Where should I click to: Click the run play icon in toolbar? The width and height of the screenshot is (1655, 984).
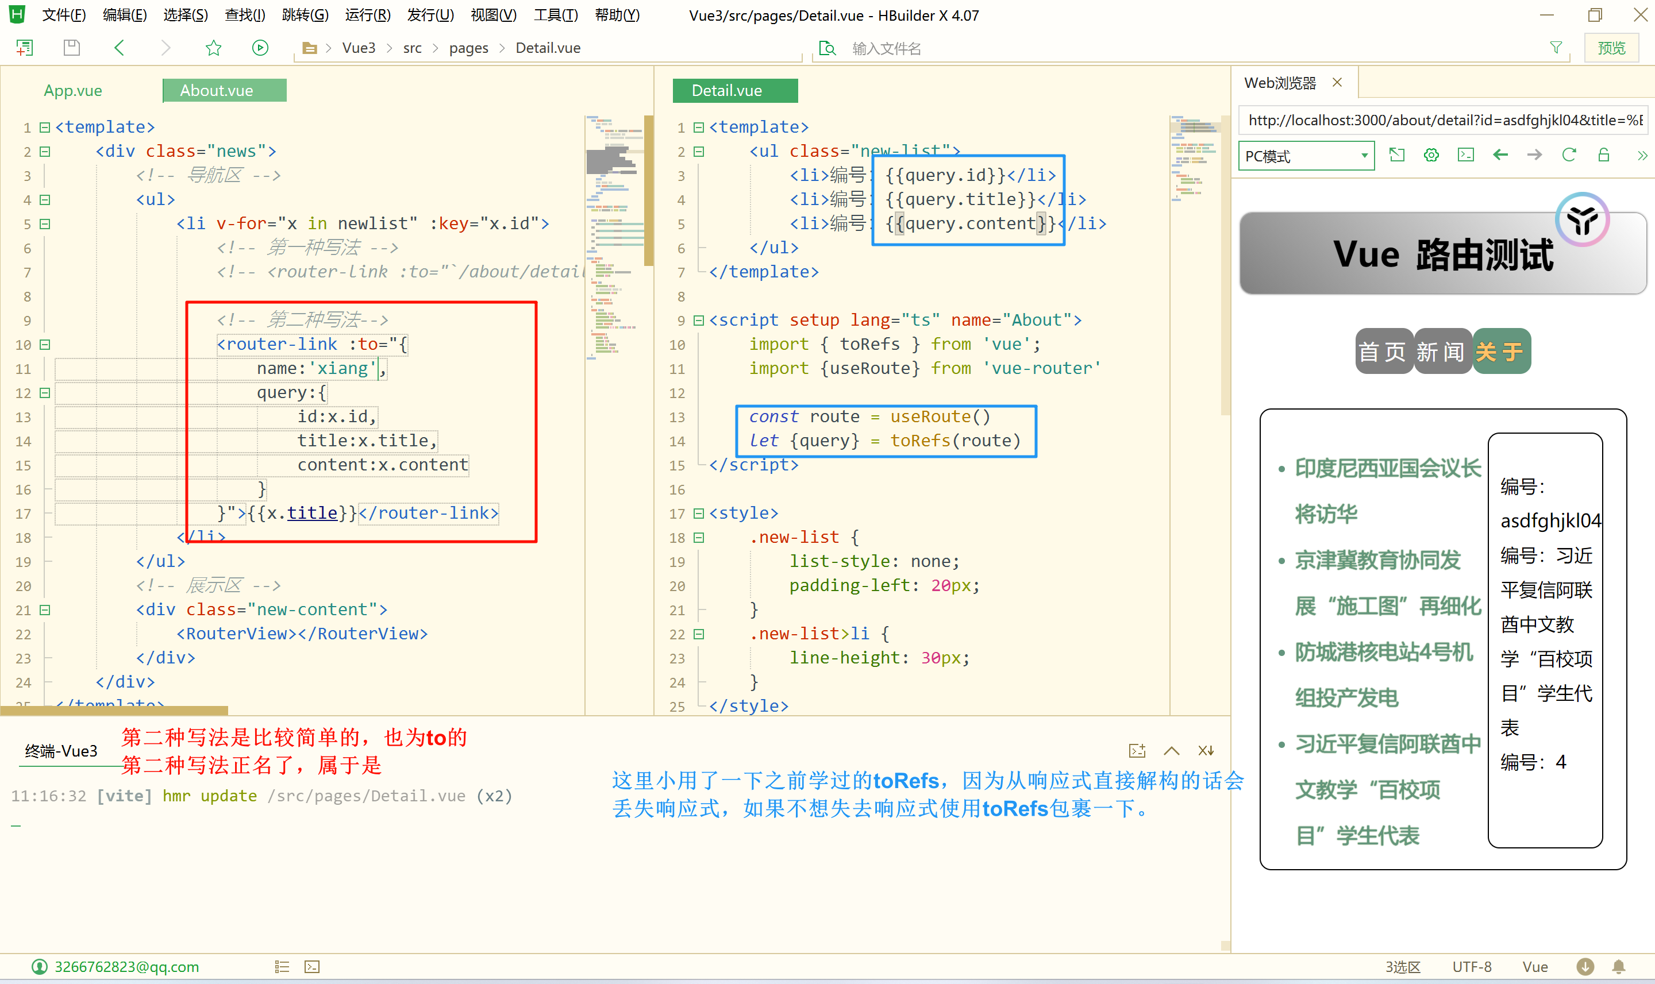(x=260, y=48)
